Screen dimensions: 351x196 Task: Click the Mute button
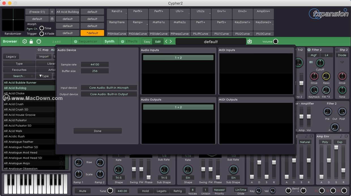tap(83, 191)
